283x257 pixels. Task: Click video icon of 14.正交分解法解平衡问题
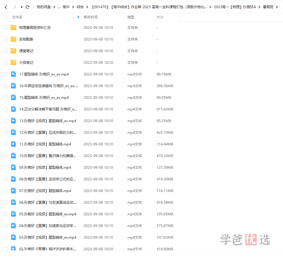coord(13,109)
